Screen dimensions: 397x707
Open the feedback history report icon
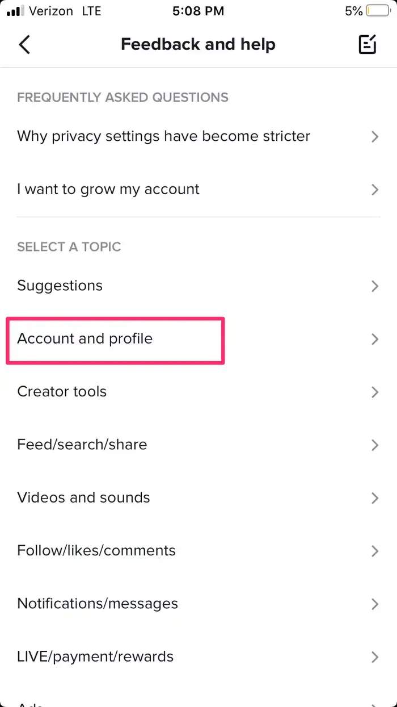368,44
